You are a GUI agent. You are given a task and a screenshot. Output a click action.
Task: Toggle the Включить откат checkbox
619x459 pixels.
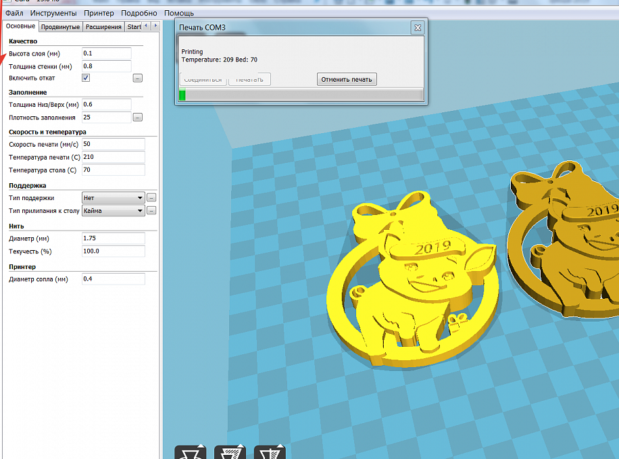click(86, 78)
